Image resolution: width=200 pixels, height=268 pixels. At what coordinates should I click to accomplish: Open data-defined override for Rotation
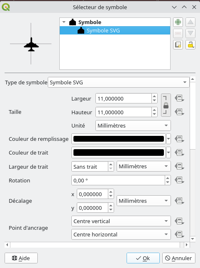179,180
